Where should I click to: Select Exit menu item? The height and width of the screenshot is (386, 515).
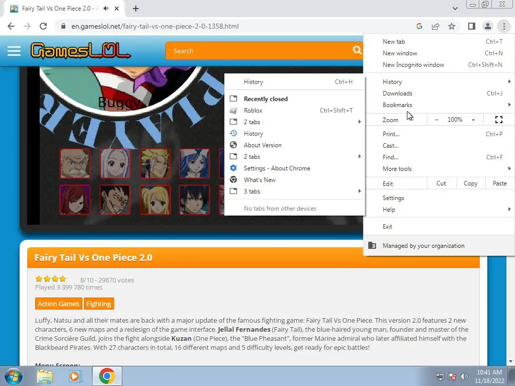tap(439, 227)
